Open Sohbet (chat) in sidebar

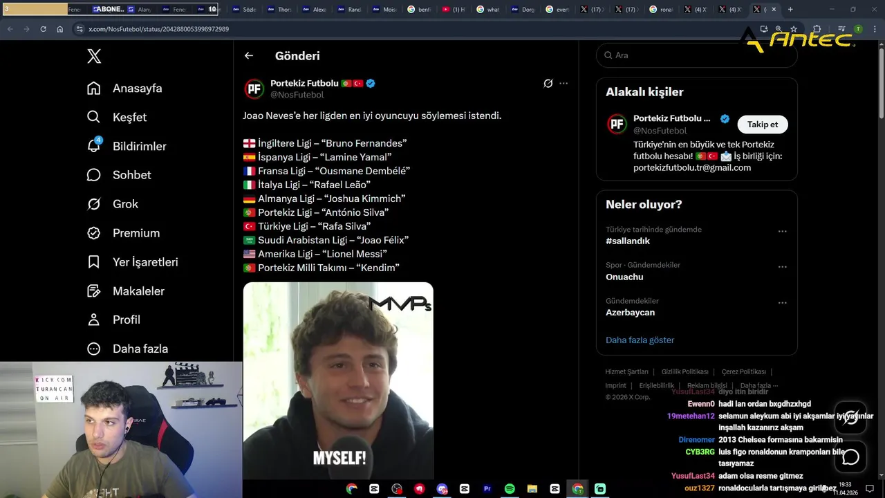coord(119,175)
